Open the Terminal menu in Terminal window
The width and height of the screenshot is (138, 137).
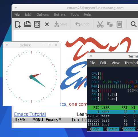(x=131, y=63)
